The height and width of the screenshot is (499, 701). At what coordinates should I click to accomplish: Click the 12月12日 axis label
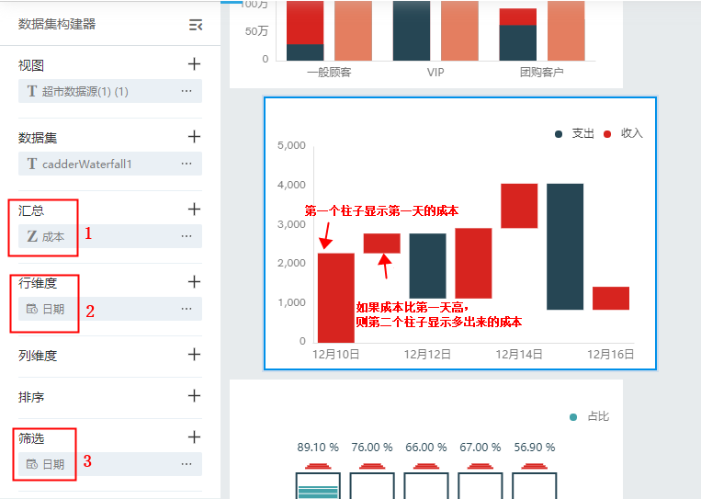[427, 355]
